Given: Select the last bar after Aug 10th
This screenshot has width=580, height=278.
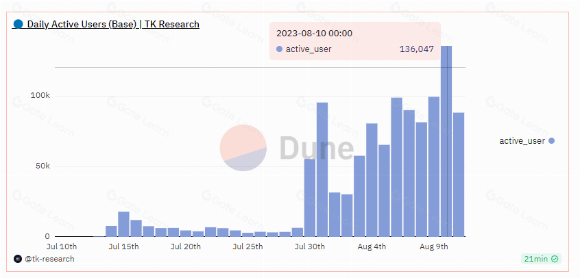Looking at the screenshot, I should coord(459,175).
